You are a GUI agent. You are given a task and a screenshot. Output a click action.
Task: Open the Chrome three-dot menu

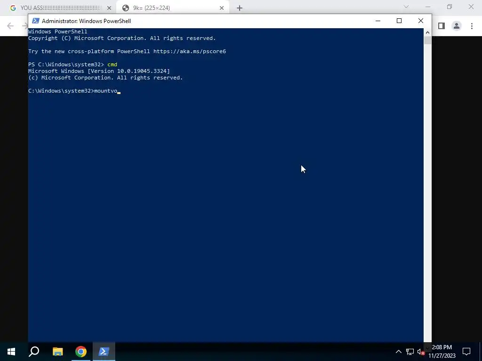pyautogui.click(x=472, y=26)
